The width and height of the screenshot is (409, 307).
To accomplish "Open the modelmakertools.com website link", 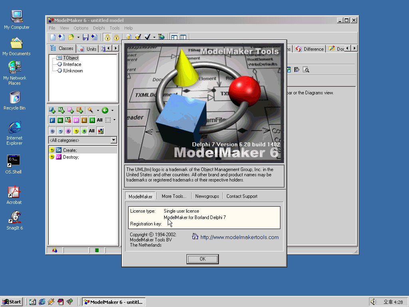I will click(x=239, y=237).
